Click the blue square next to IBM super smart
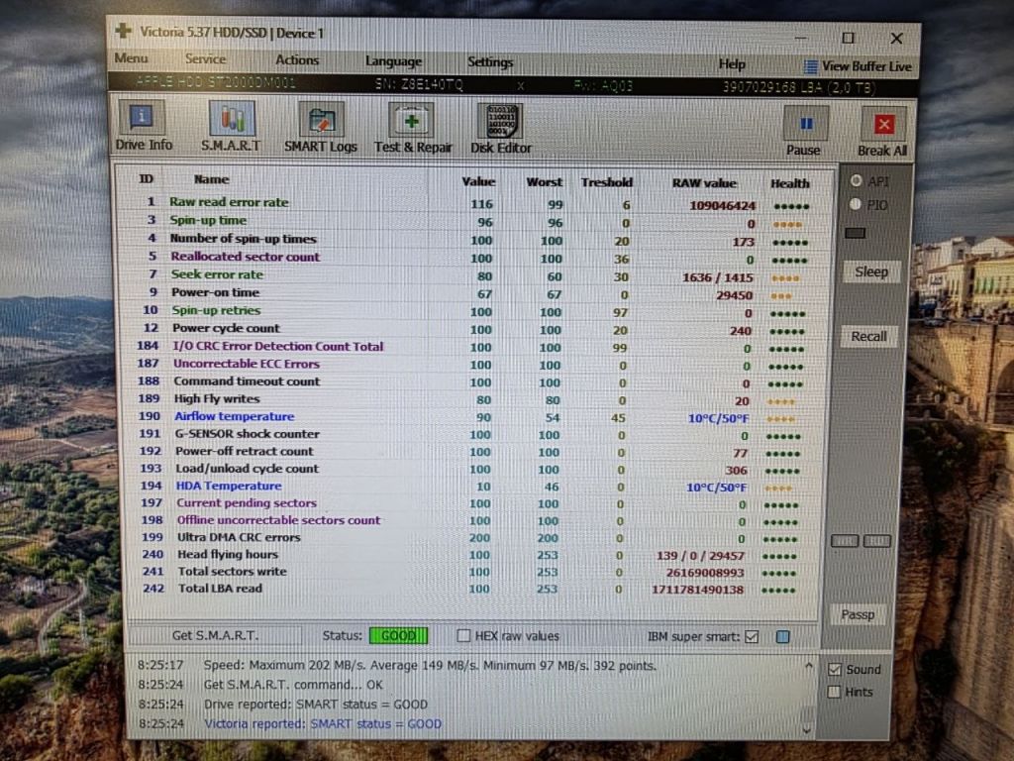 click(782, 637)
